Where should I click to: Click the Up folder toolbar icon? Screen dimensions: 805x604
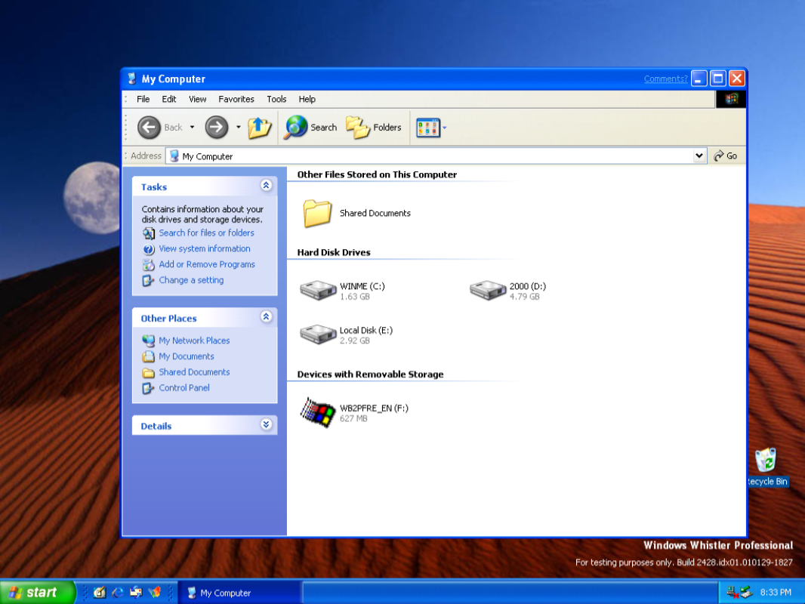[259, 128]
